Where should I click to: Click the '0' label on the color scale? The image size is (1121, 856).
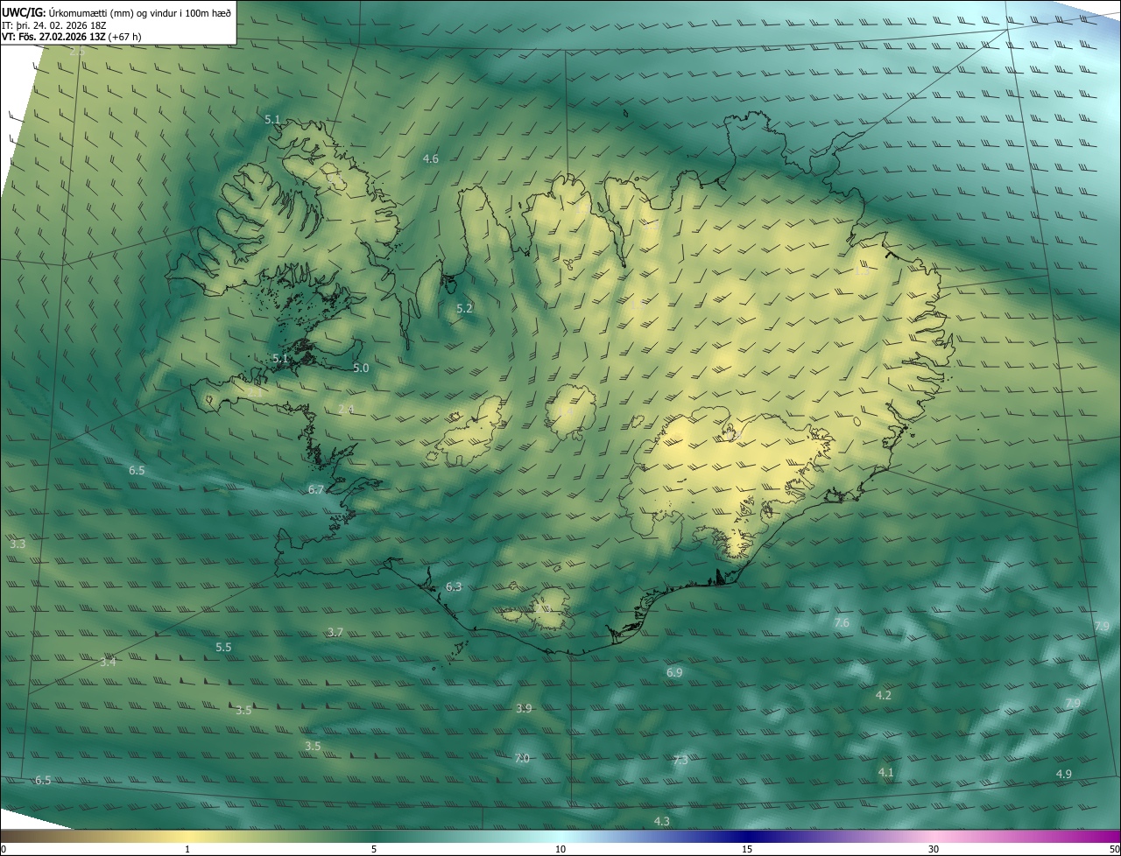4,849
